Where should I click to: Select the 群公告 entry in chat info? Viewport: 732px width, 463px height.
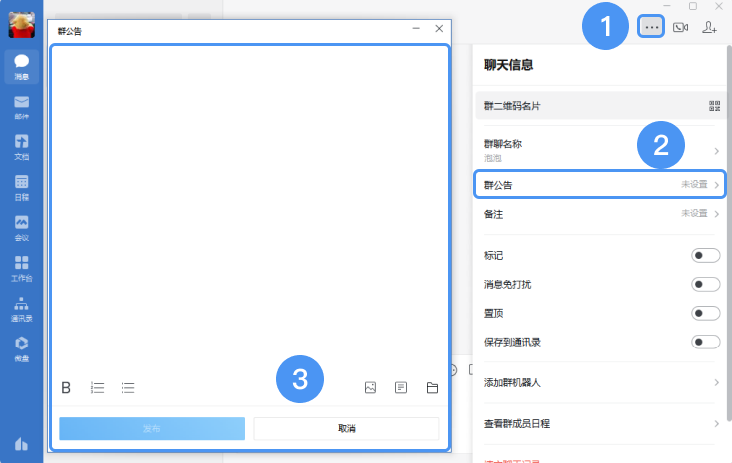click(599, 185)
